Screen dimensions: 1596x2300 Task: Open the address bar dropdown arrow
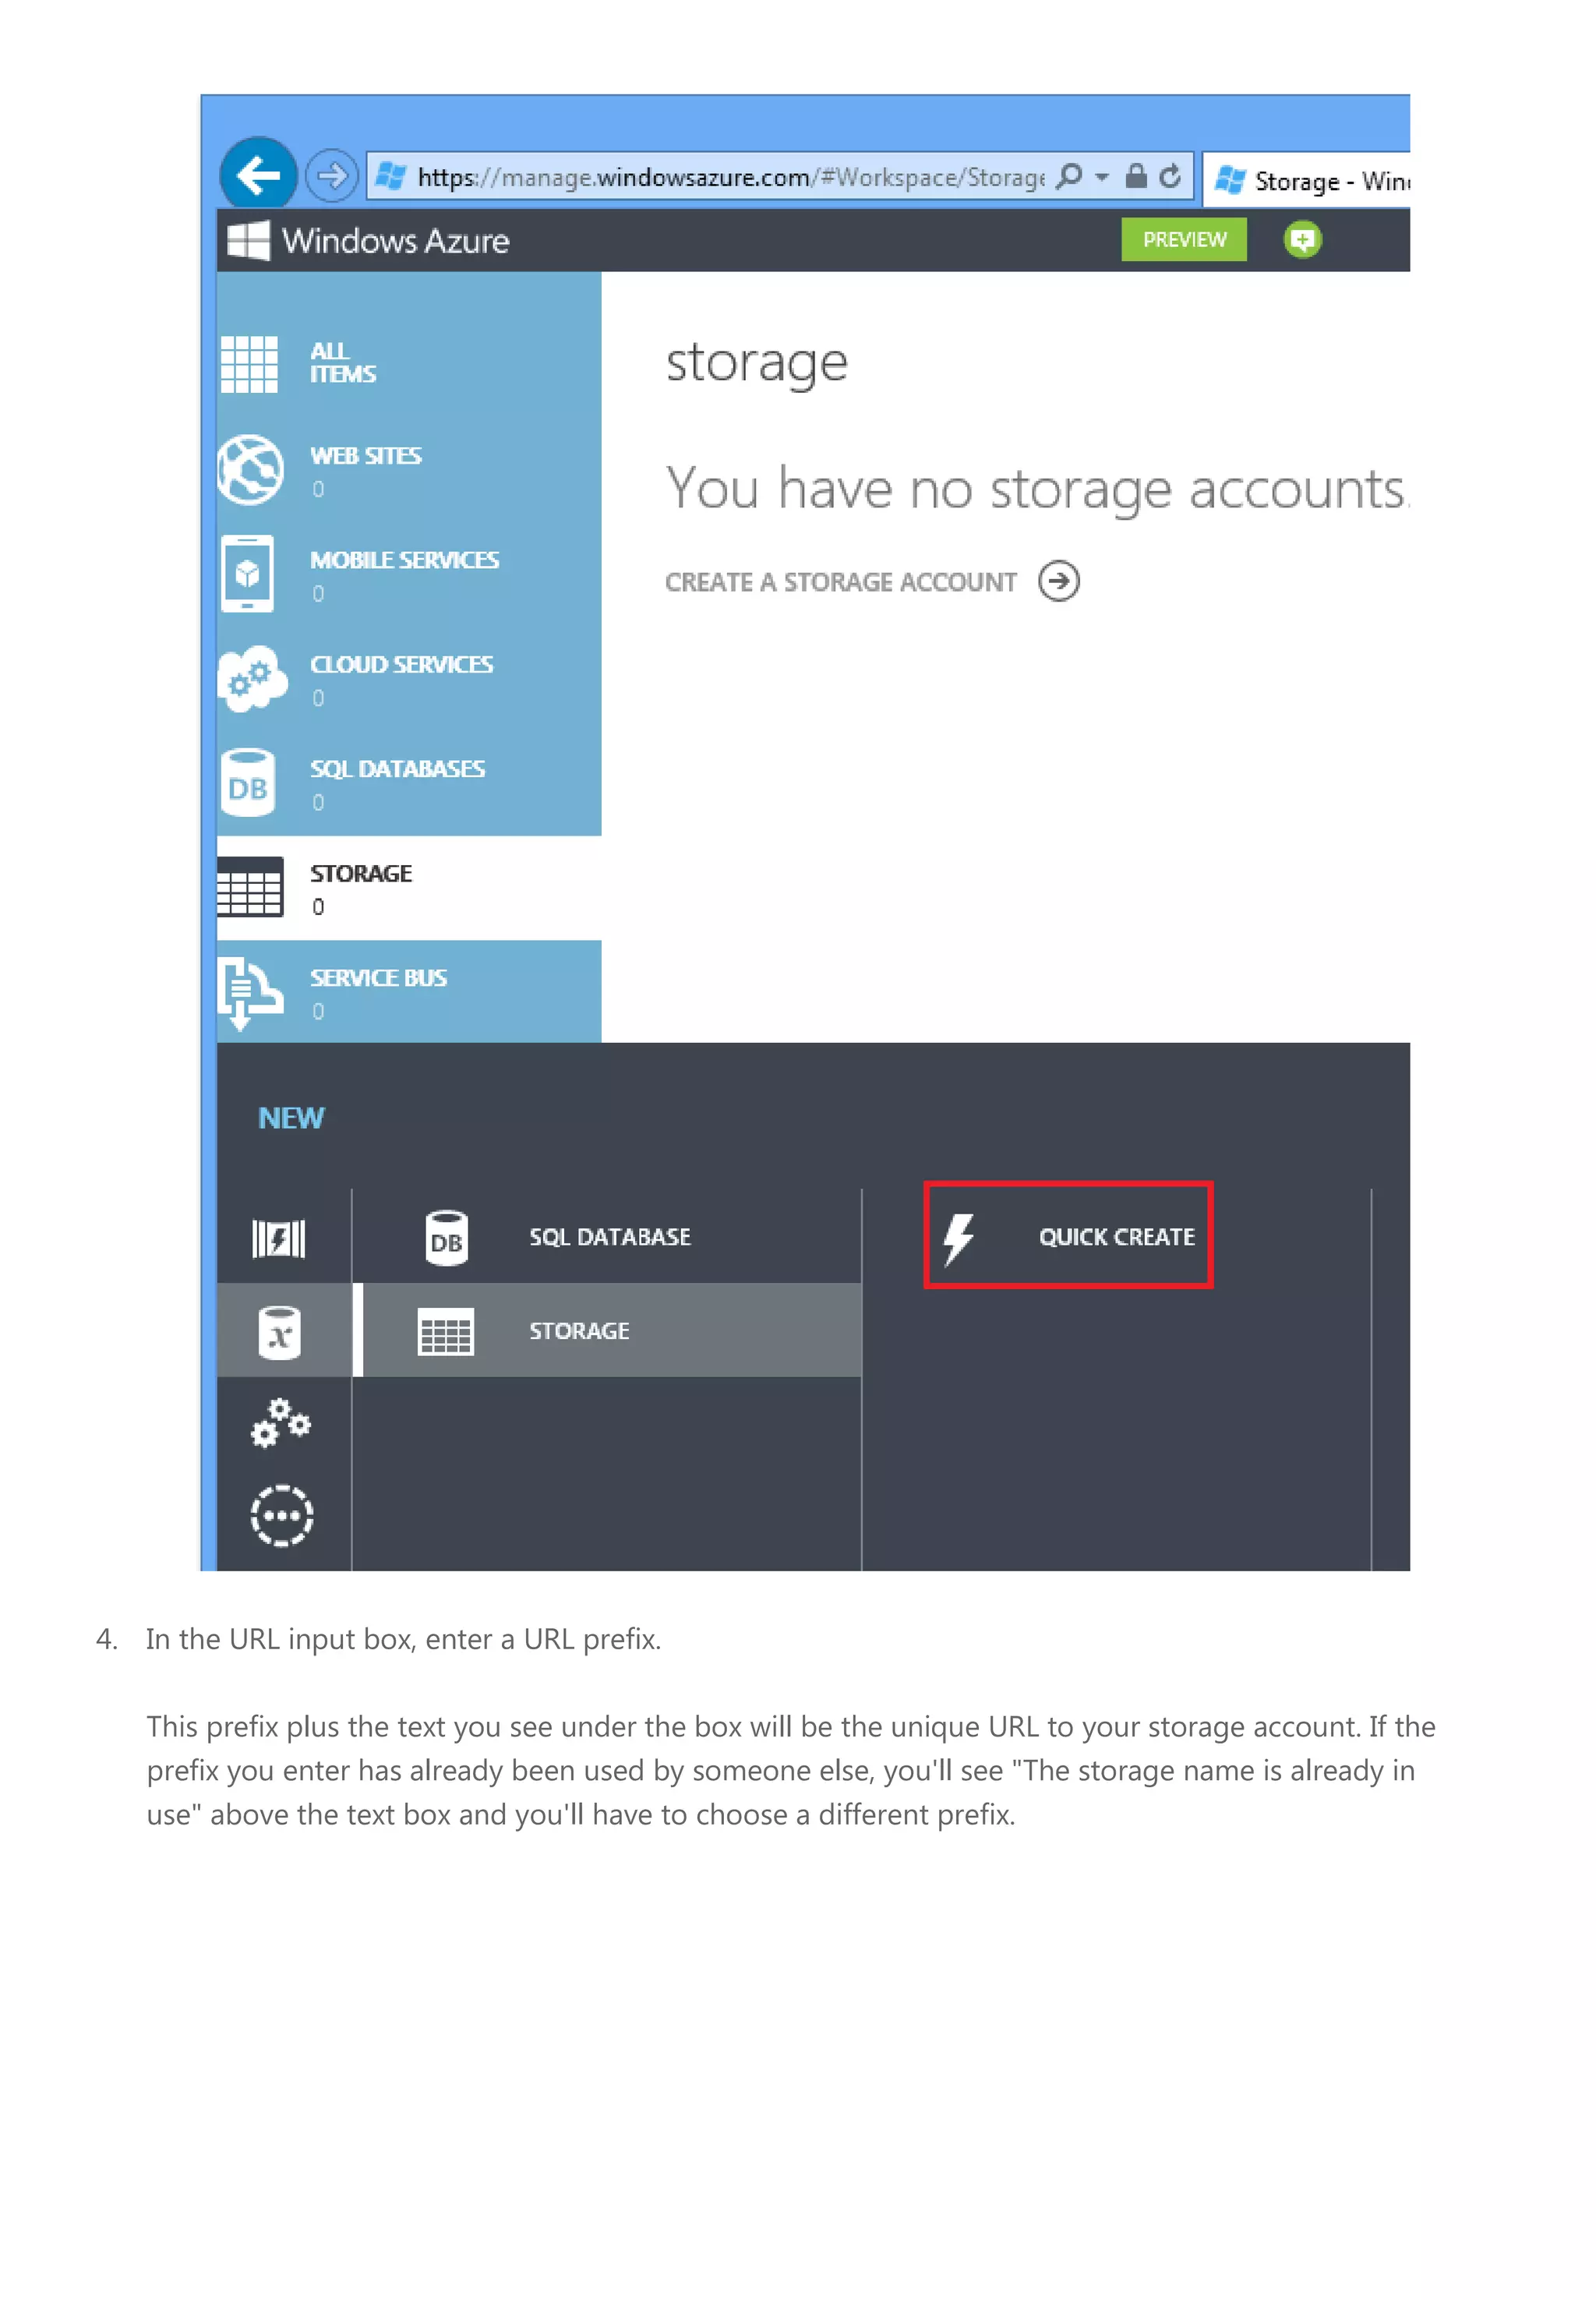tap(1102, 177)
